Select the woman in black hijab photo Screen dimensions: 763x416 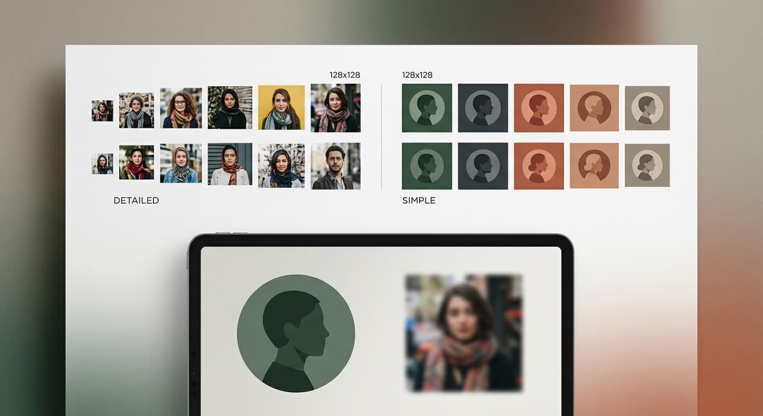tap(230, 107)
